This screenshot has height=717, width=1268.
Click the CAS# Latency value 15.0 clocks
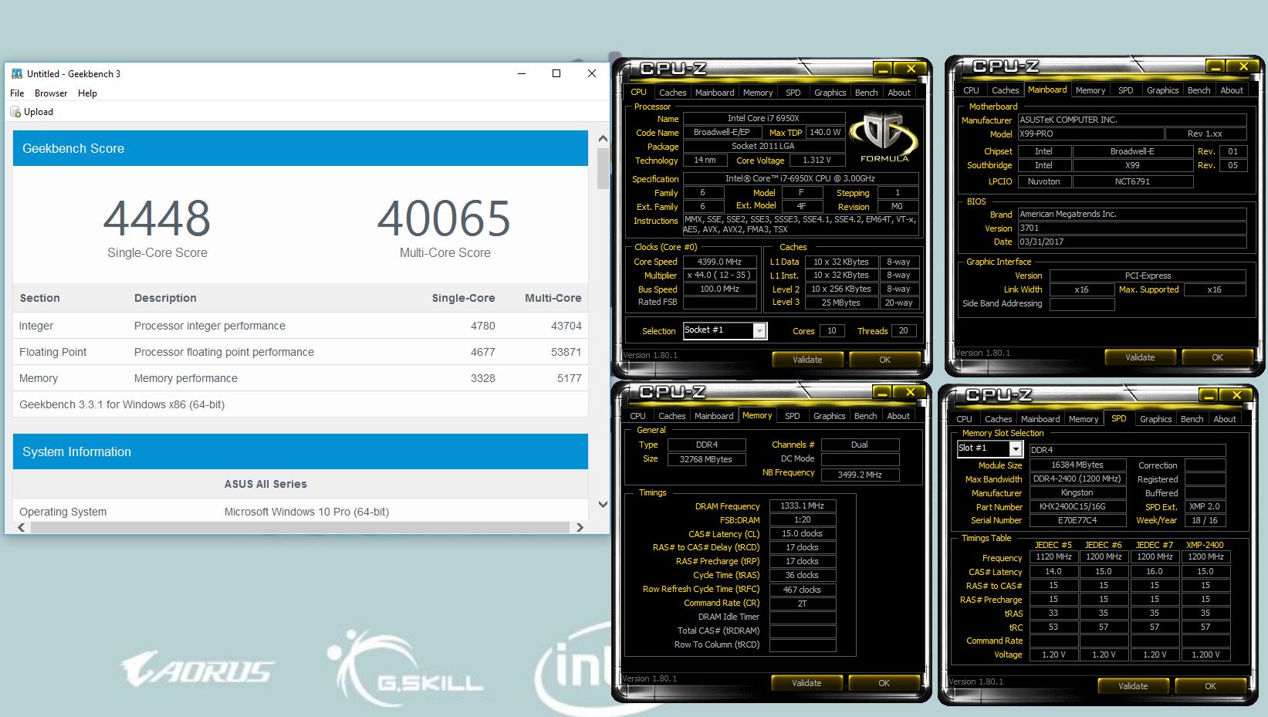(803, 534)
